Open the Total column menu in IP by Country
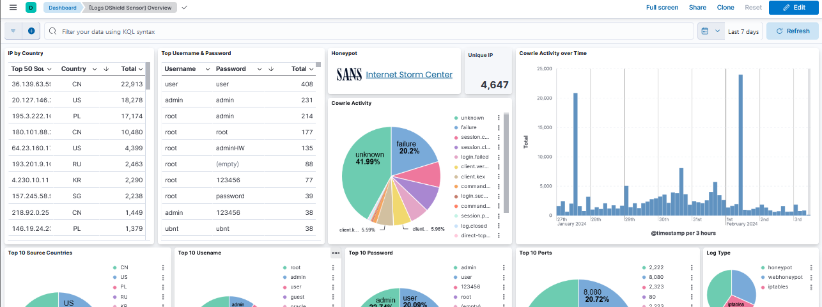The image size is (822, 307). (141, 69)
